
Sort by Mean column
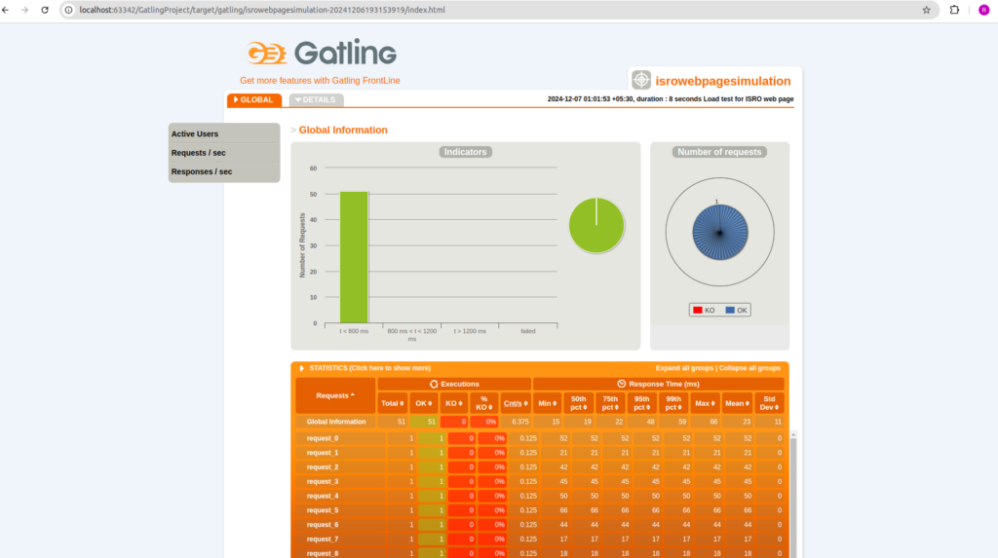(x=737, y=403)
